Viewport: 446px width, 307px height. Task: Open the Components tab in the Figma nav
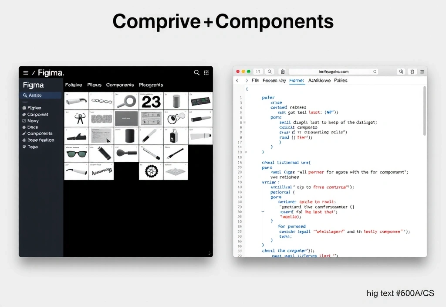pos(120,85)
